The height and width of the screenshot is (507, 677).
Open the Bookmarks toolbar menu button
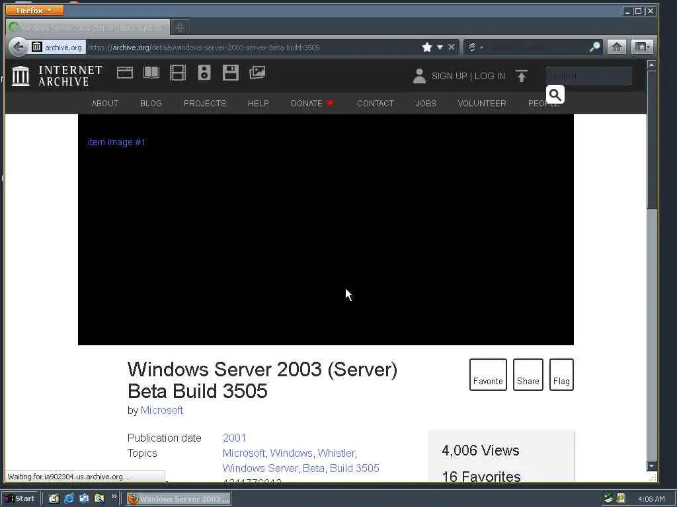[x=642, y=47]
